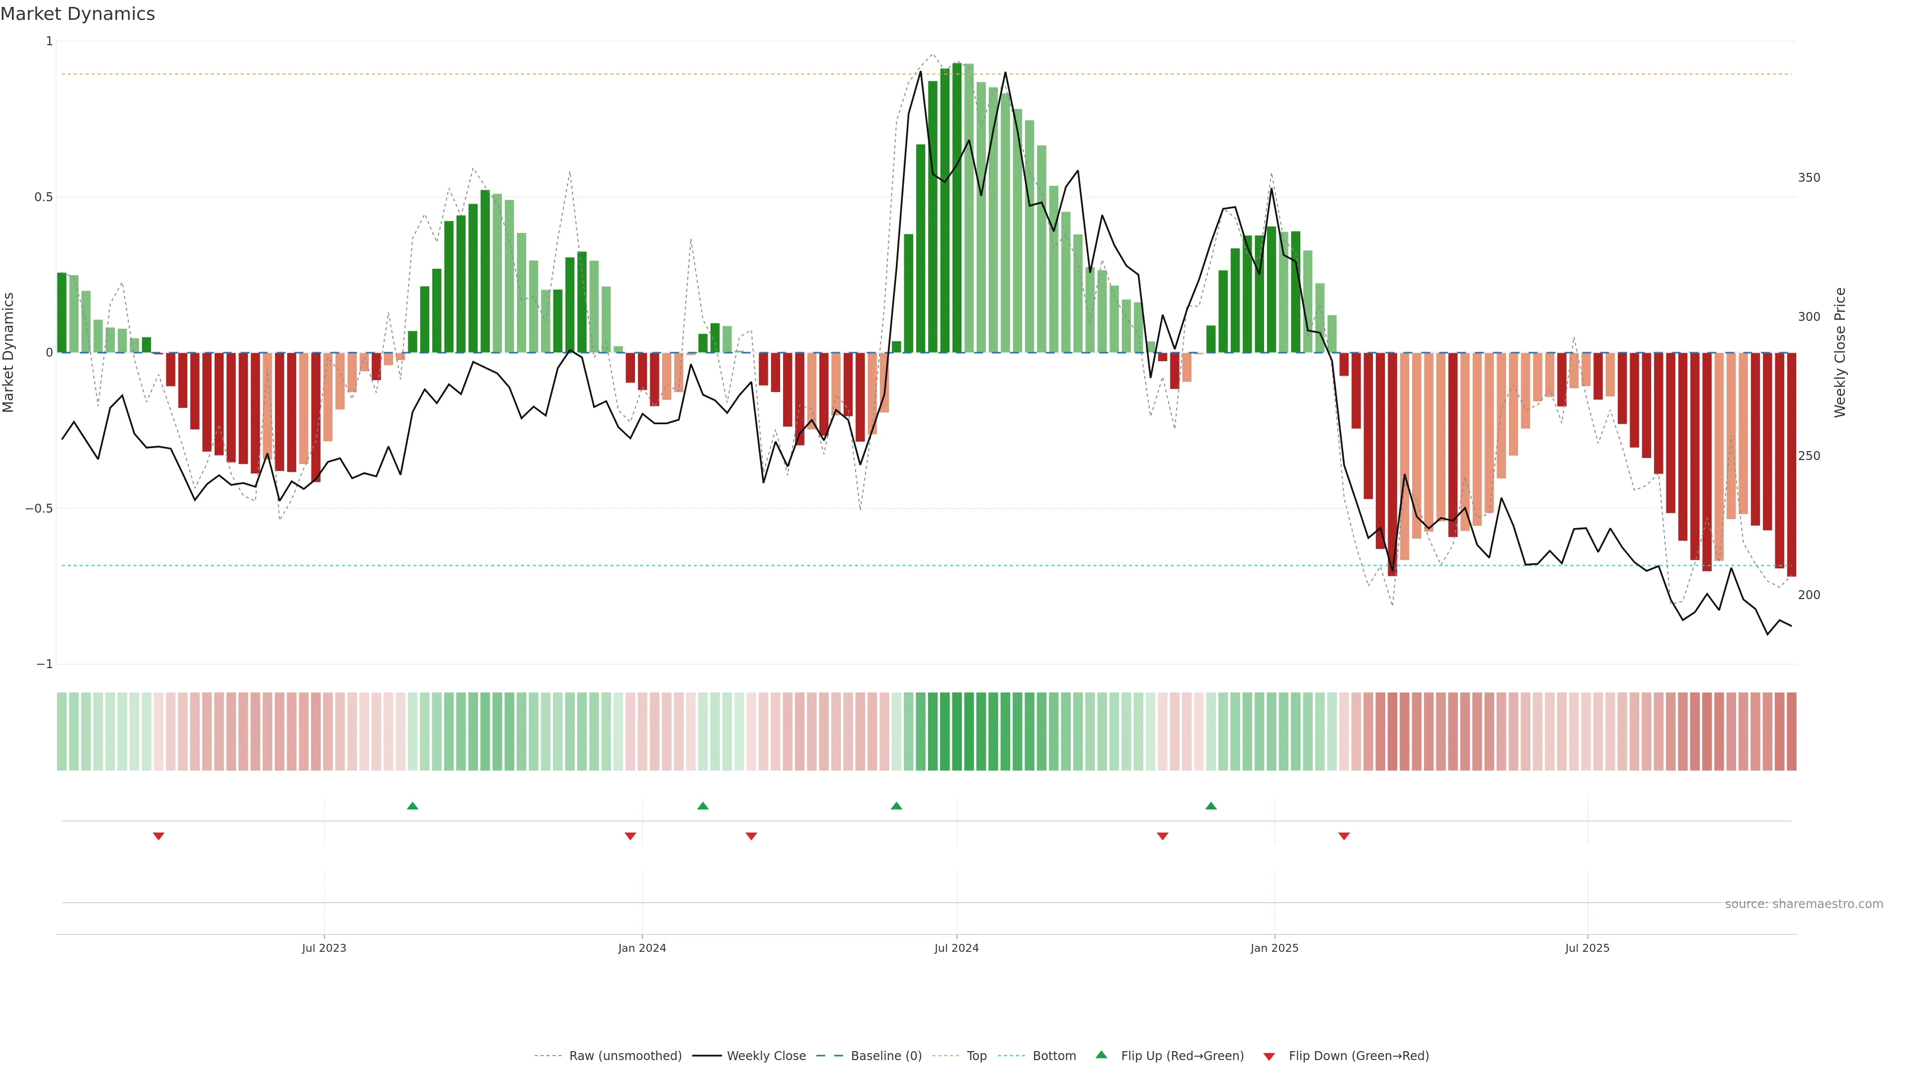Click flip-down triangle just after Jan 2025
The width and height of the screenshot is (1908, 1073).
(1344, 836)
